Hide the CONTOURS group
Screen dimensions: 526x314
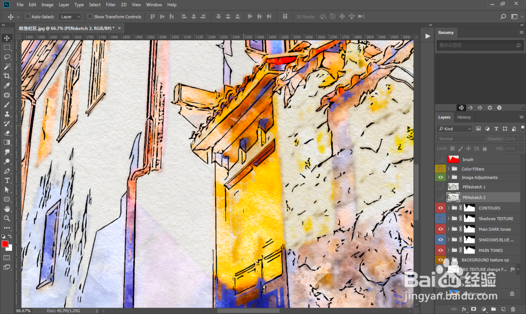tap(440, 208)
